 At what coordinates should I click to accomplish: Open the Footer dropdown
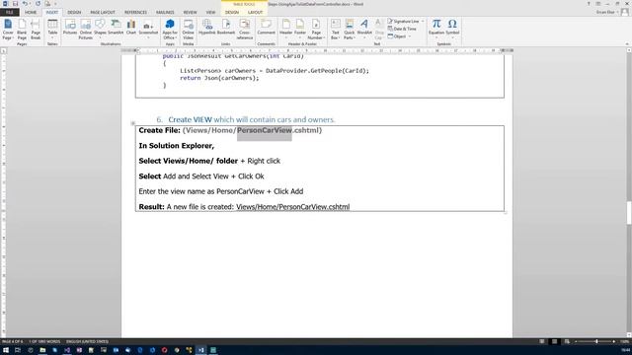300,29
